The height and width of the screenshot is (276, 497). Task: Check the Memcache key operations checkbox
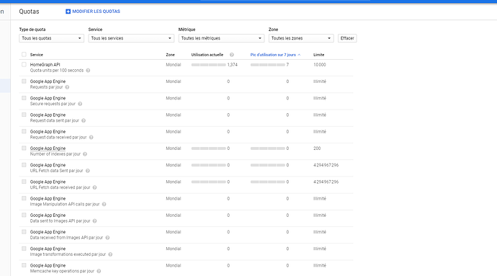(24, 265)
